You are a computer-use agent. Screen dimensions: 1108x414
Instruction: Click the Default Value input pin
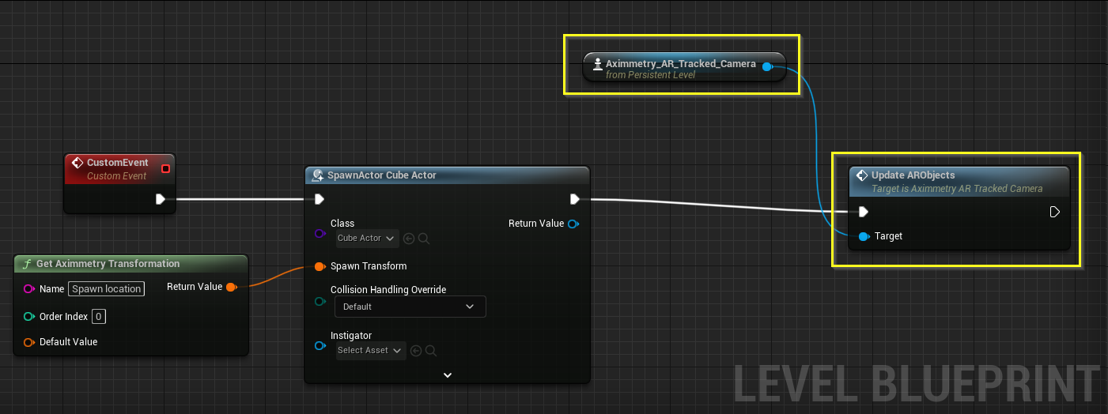[x=28, y=342]
